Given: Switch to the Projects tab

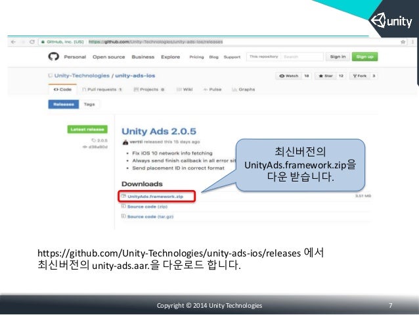Looking at the screenshot, I should (149, 89).
